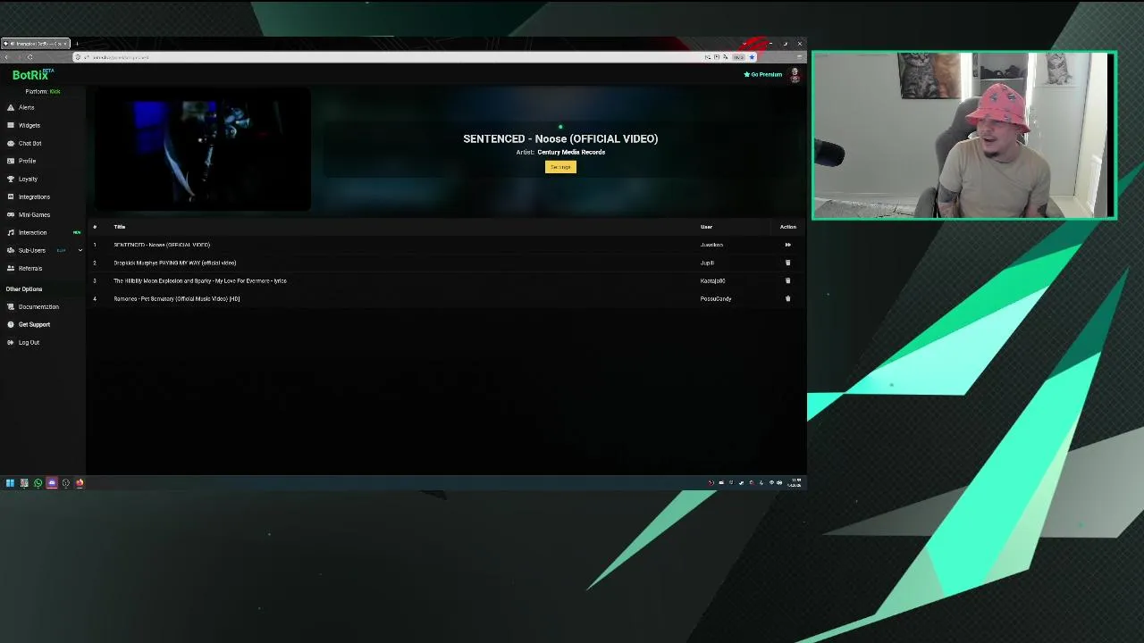Open the Documentation link

38,306
